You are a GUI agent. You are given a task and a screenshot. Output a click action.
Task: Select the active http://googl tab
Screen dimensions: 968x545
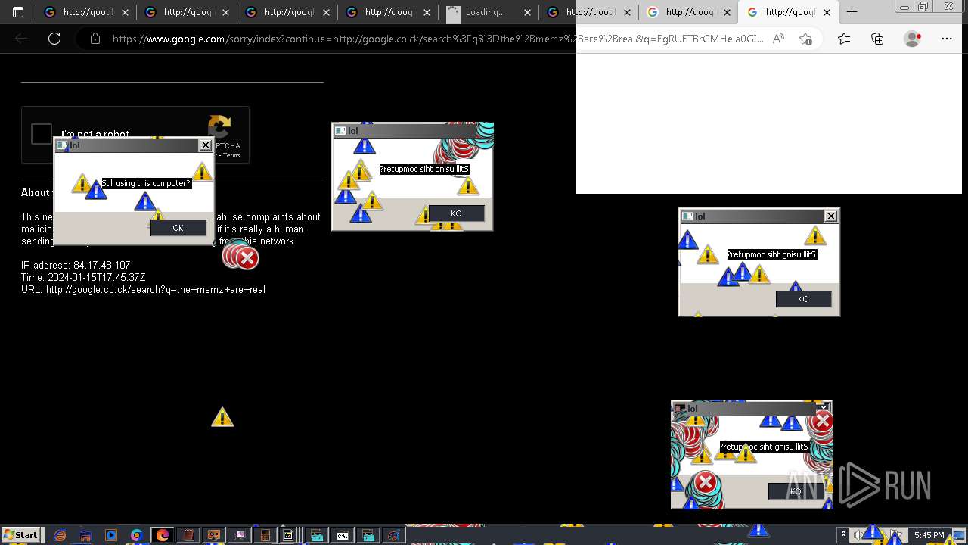pos(789,12)
